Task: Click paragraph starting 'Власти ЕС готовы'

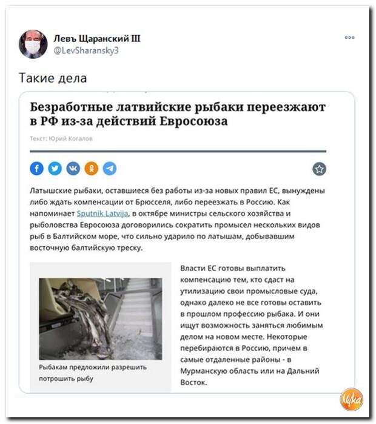Action: pyautogui.click(x=252, y=325)
